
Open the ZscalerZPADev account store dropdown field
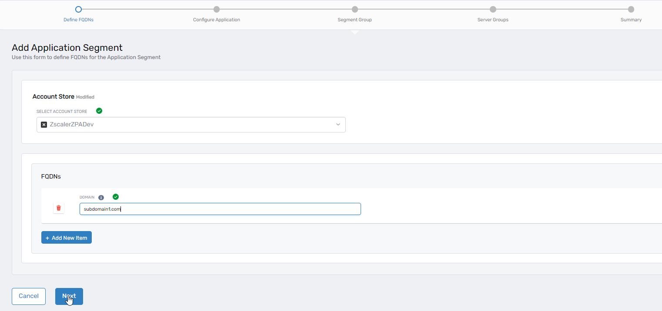point(191,125)
